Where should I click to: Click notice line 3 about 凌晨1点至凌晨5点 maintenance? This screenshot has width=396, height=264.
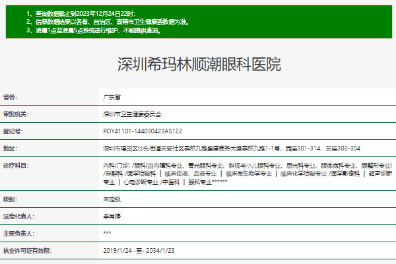(x=94, y=30)
